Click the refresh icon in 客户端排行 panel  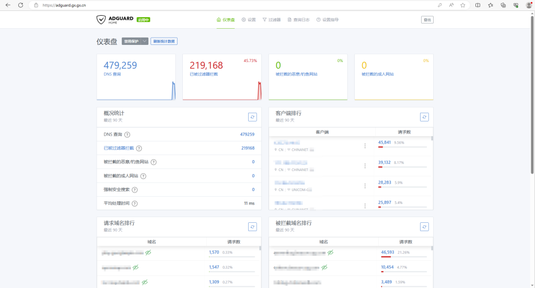424,117
